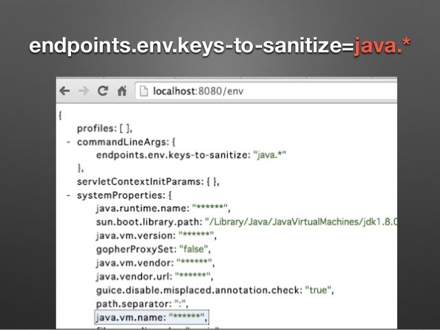The image size is (440, 330).
Task: Click the gopherProxySet false entry
Action: tap(153, 249)
